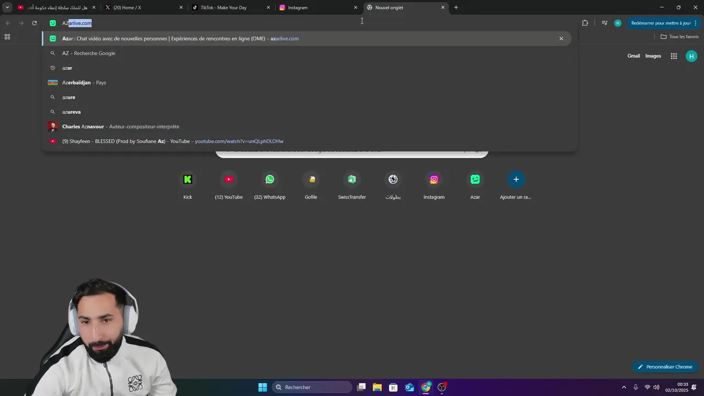Remove the azarlive.com suggestion with X

point(561,38)
